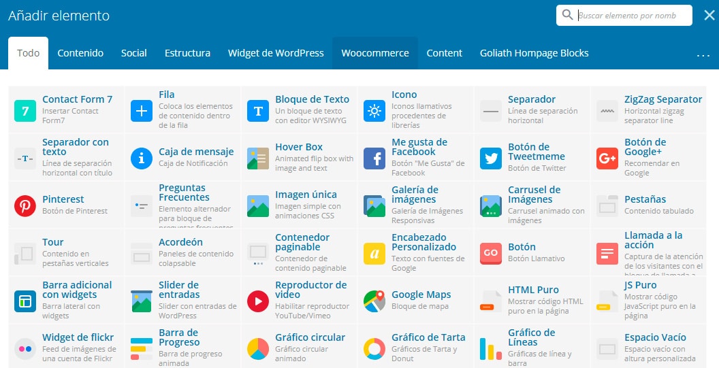Select the JS Puro file icon

(x=607, y=301)
